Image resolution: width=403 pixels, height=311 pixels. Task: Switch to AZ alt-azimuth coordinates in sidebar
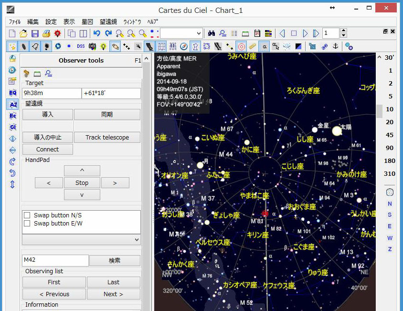click(x=12, y=105)
